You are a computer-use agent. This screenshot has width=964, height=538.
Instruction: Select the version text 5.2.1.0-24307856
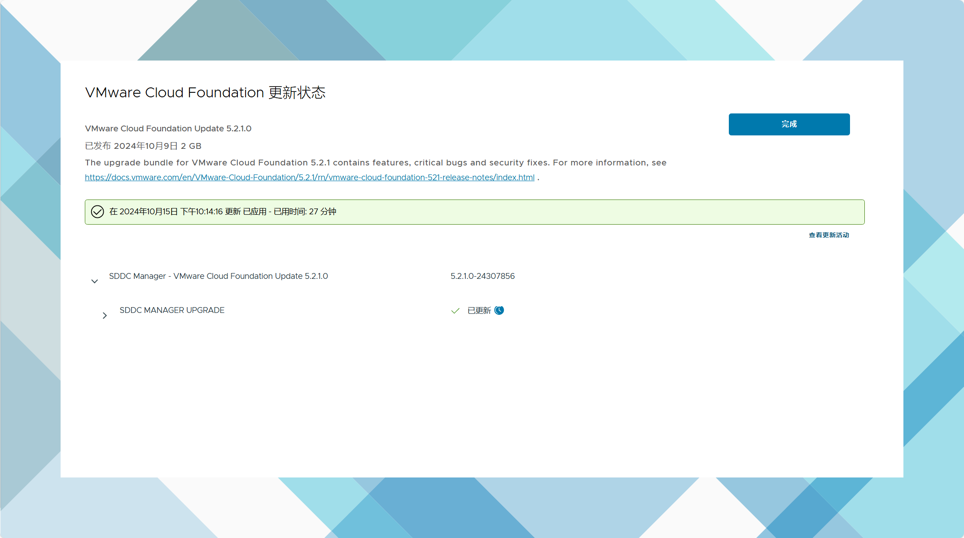pyautogui.click(x=482, y=276)
